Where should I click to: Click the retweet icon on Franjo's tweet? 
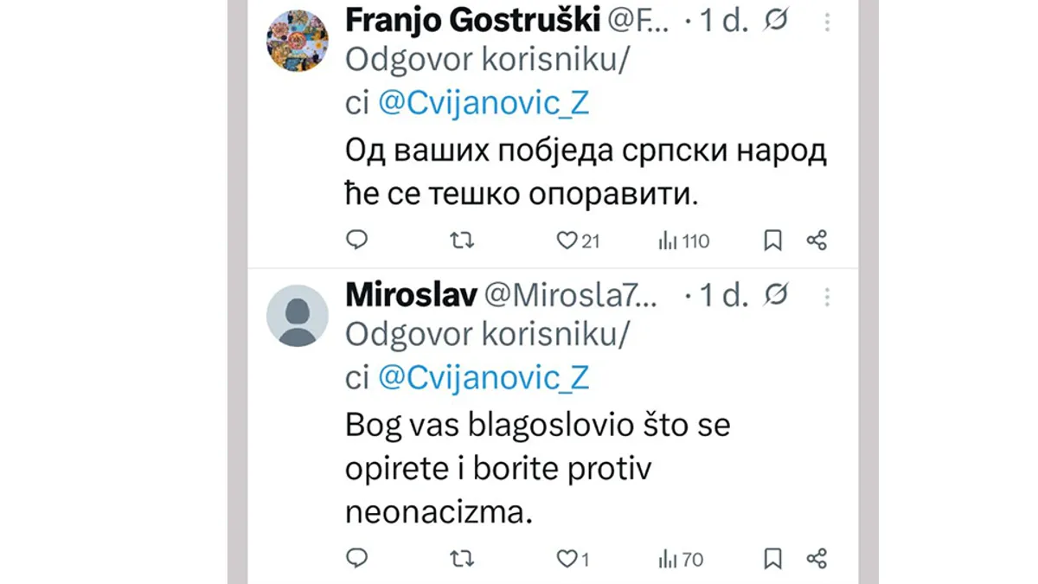(x=462, y=241)
